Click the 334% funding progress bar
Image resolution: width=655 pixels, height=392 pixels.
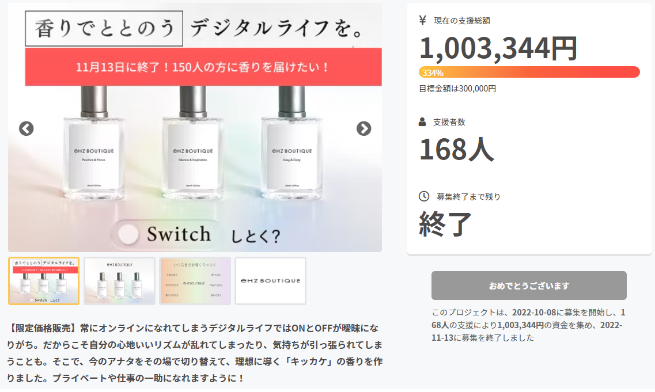click(x=529, y=73)
